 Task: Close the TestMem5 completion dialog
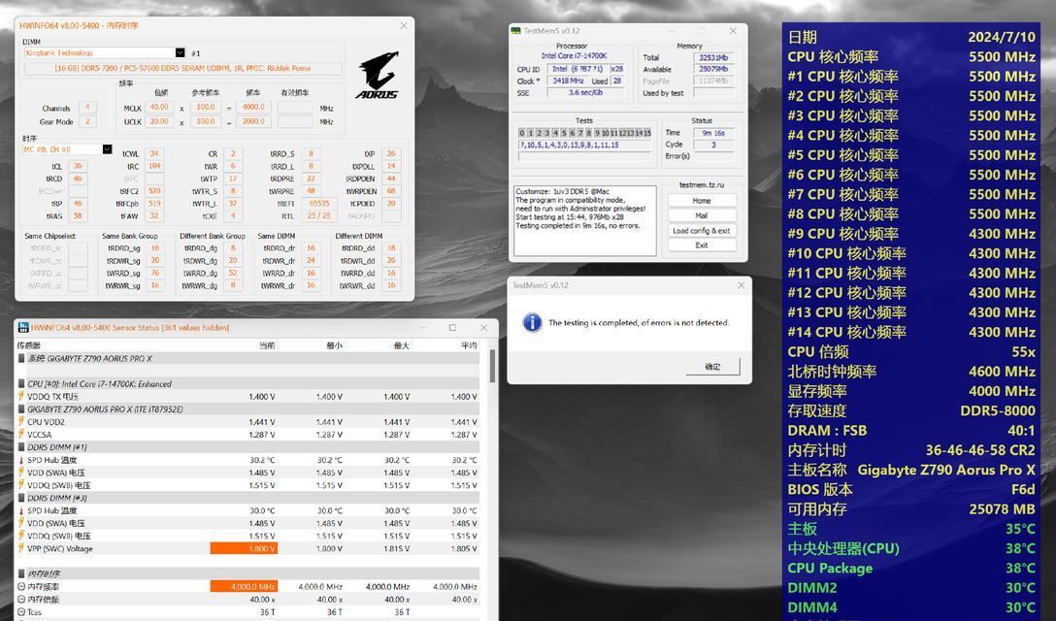(x=741, y=285)
